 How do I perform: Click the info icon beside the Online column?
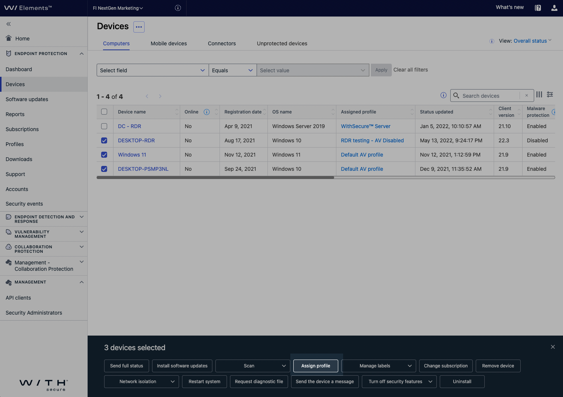(206, 112)
